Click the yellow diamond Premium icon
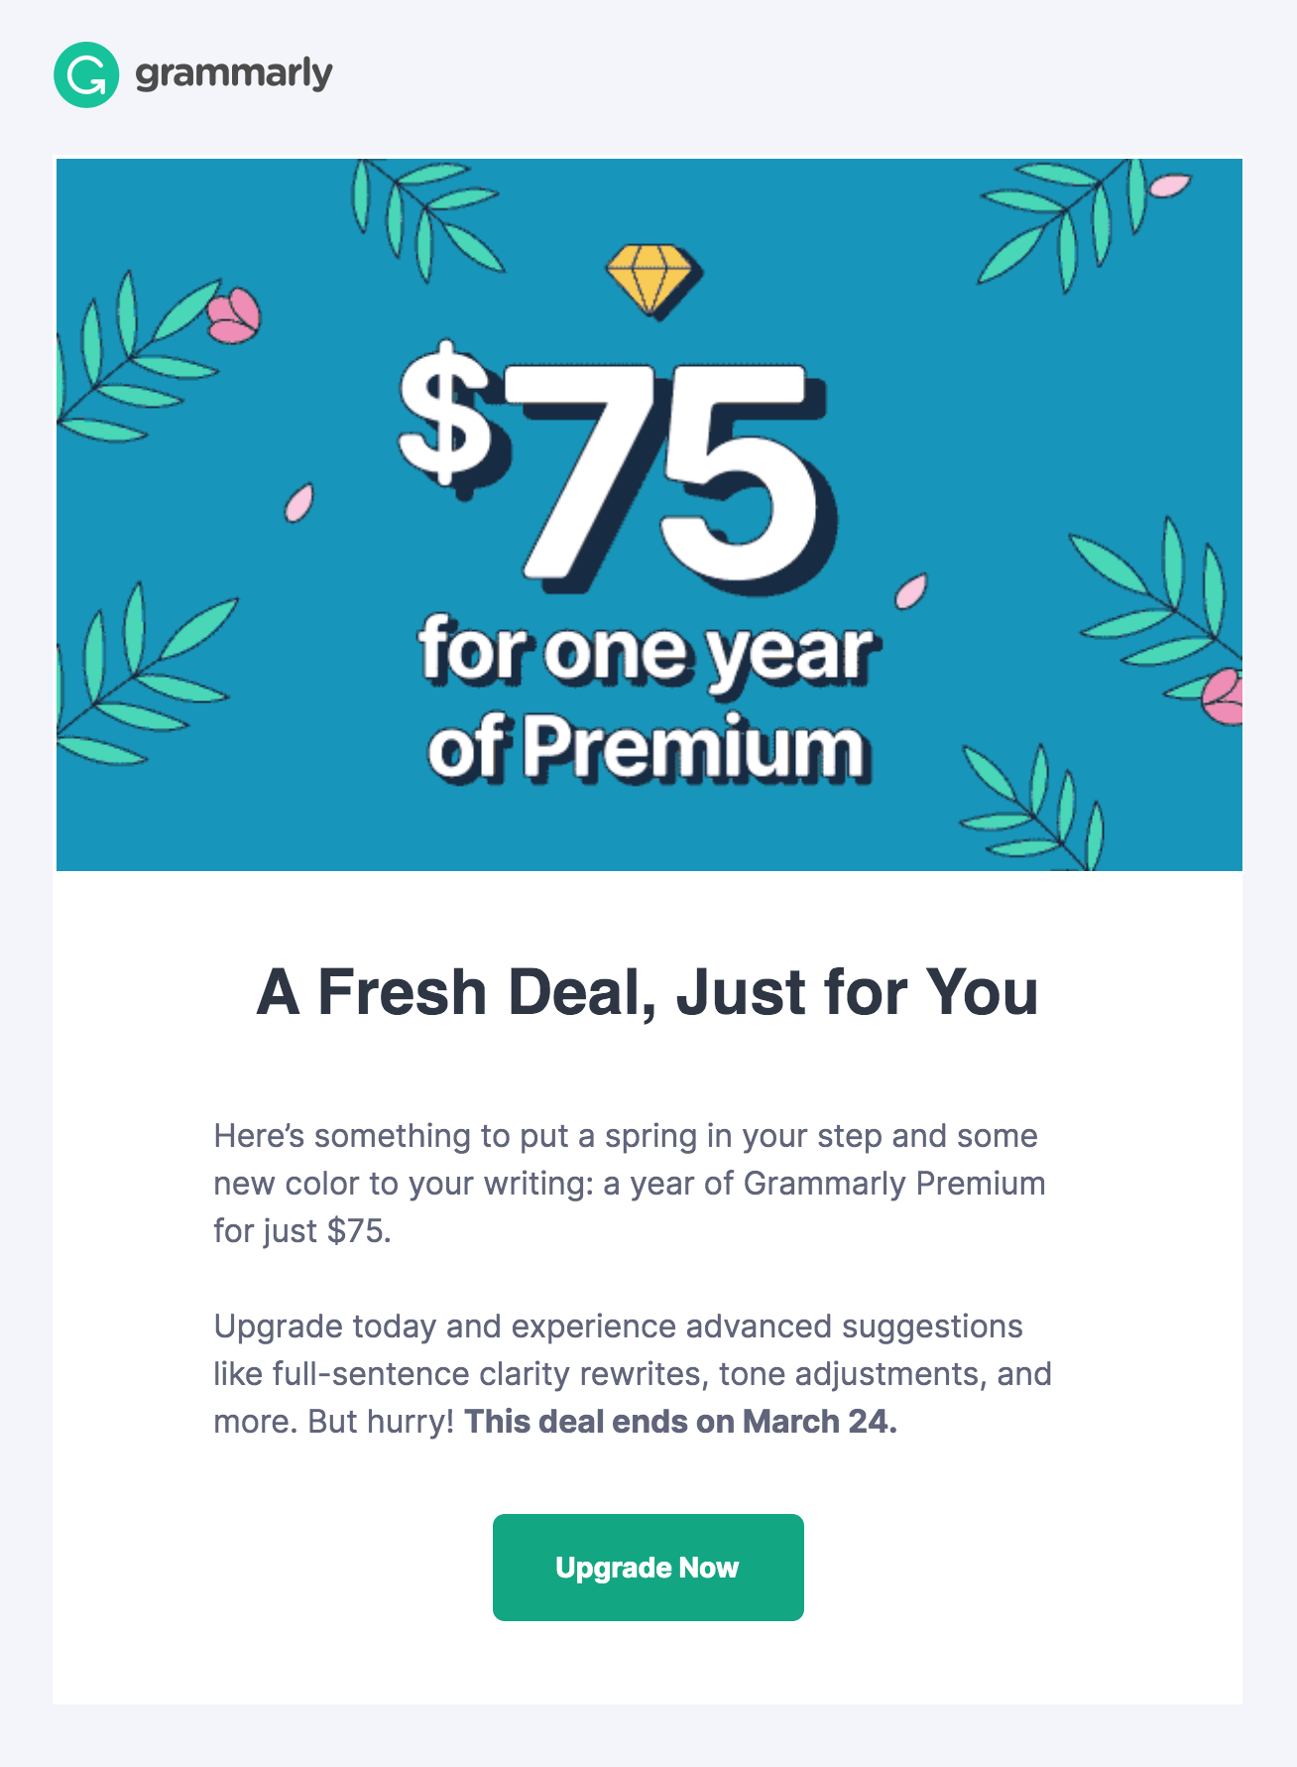The height and width of the screenshot is (1767, 1297). pos(653,281)
